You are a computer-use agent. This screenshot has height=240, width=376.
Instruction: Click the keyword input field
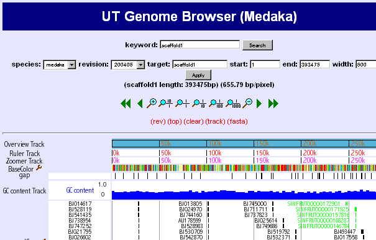199,45
